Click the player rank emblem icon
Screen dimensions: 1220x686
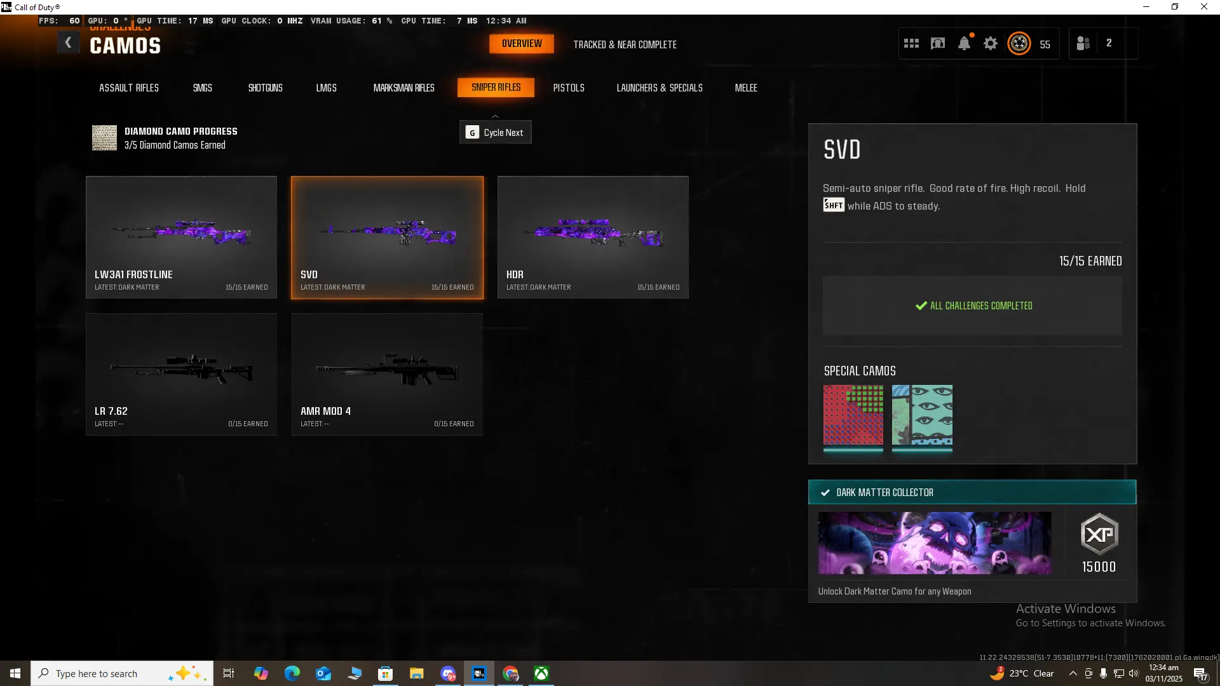1019,43
